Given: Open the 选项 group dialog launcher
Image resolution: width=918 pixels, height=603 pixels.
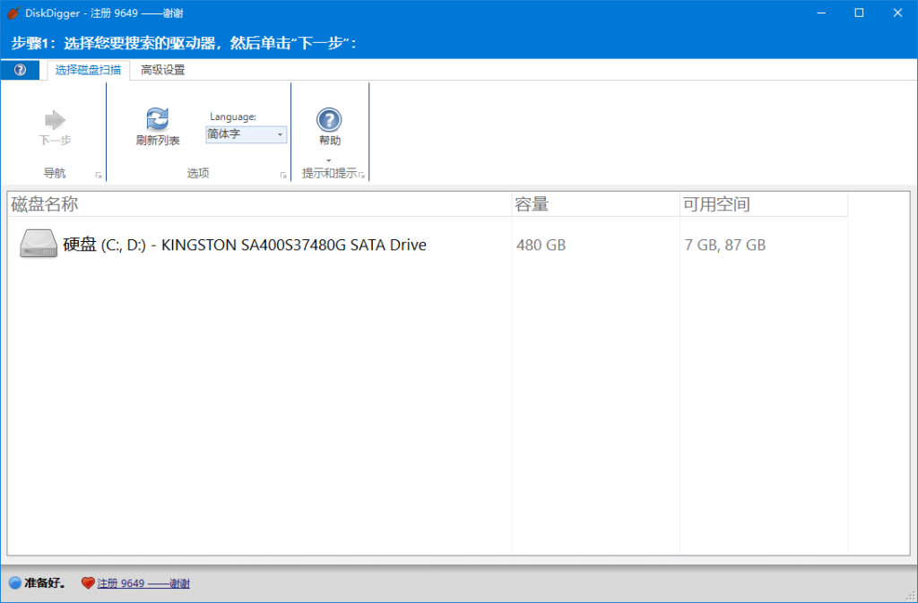Looking at the screenshot, I should (283, 176).
